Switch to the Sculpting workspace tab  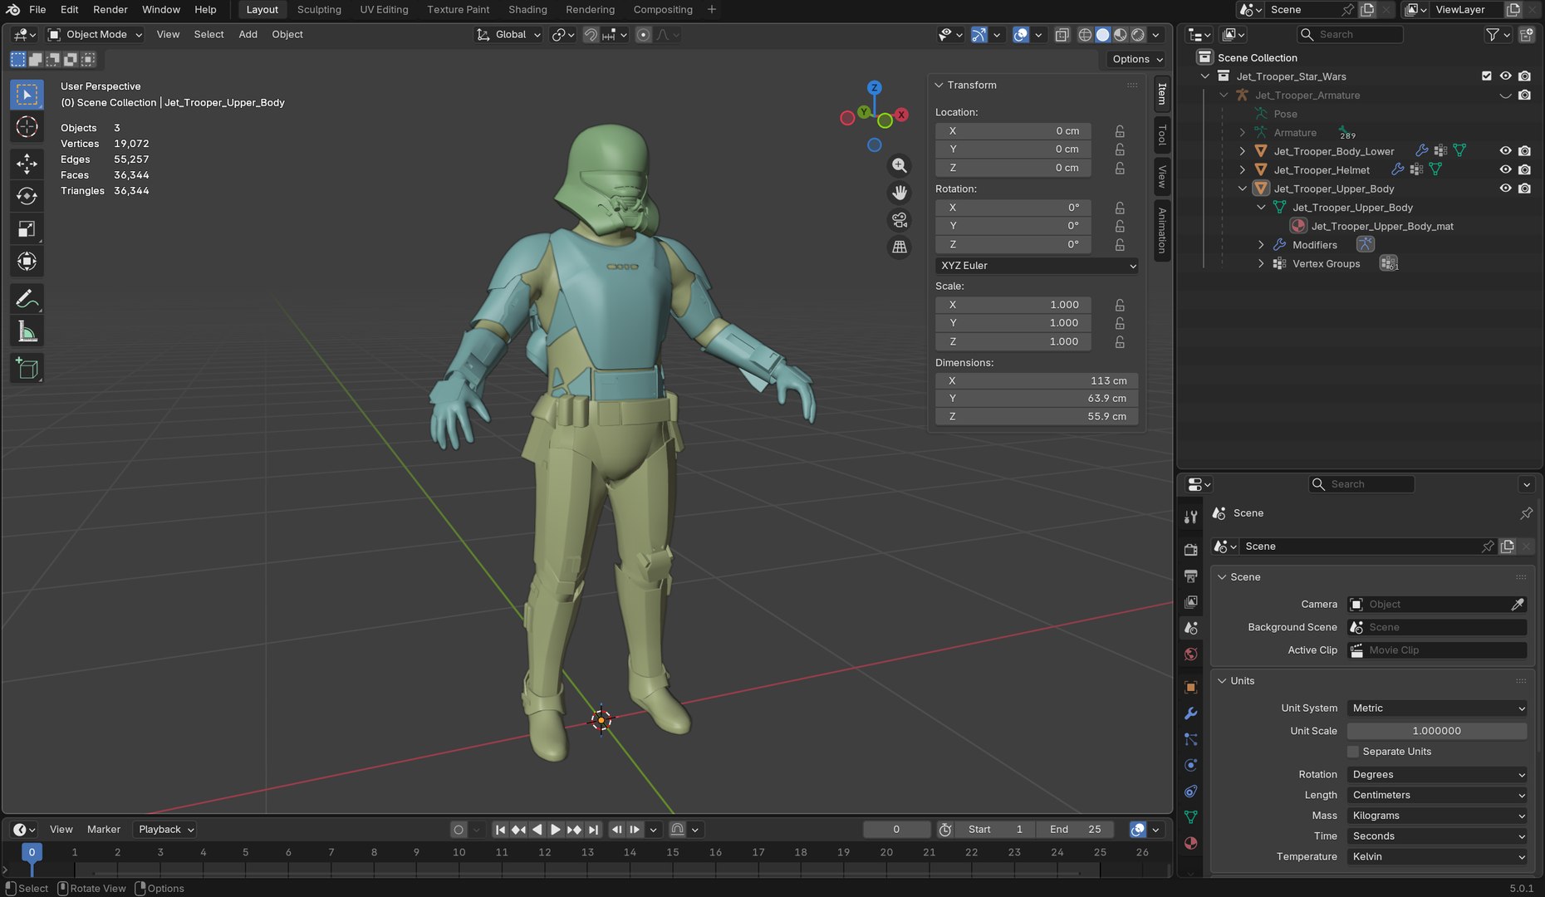click(319, 10)
